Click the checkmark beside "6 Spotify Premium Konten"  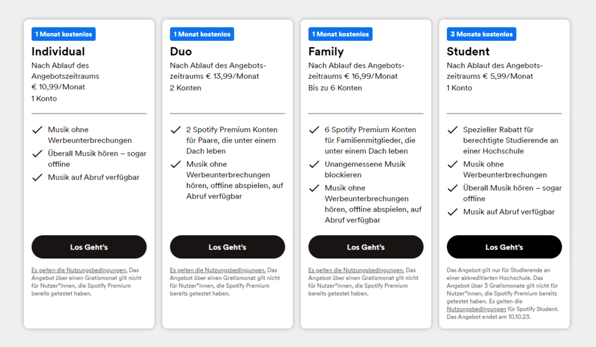click(314, 130)
